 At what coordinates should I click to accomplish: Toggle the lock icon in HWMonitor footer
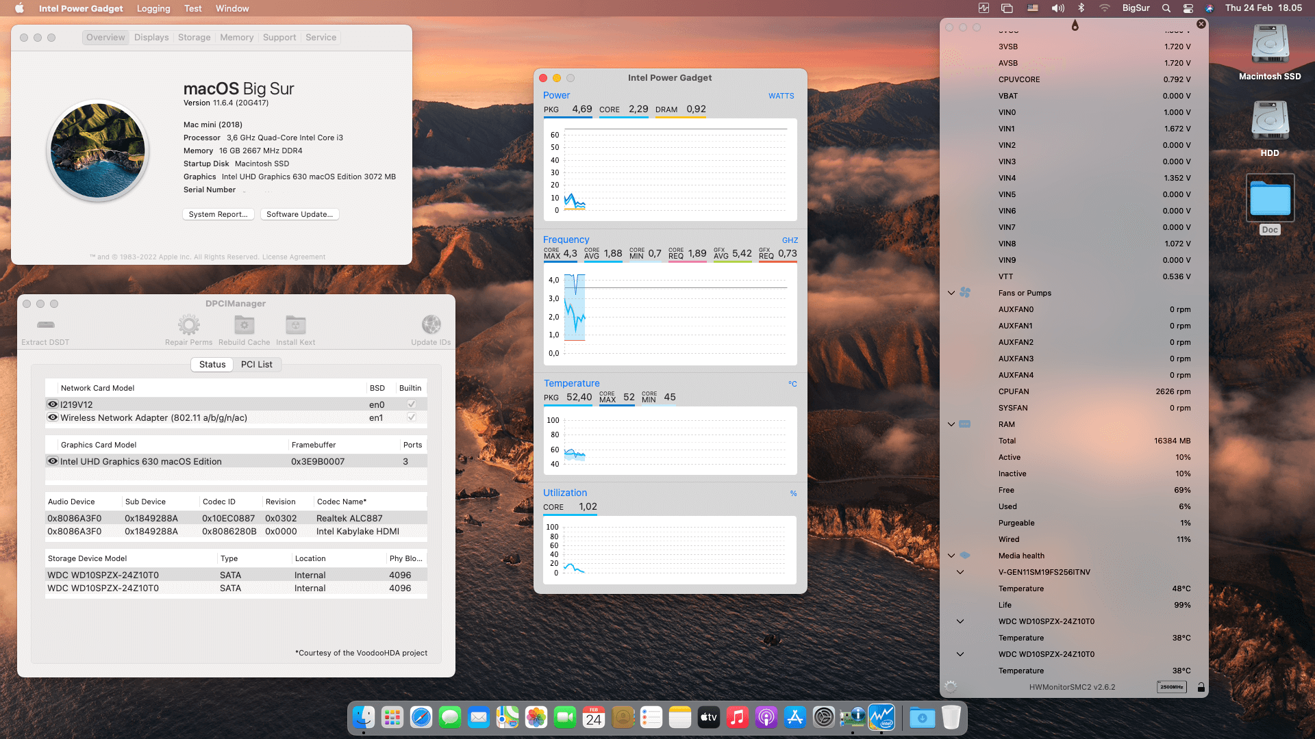pyautogui.click(x=1201, y=686)
